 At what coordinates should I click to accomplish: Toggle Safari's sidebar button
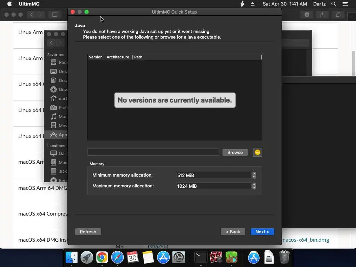click(x=55, y=15)
